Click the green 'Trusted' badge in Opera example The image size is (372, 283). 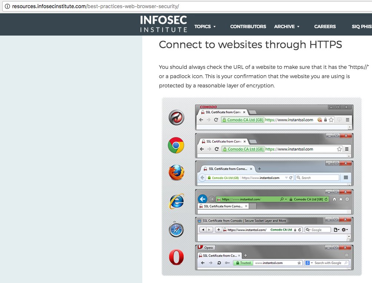click(243, 263)
